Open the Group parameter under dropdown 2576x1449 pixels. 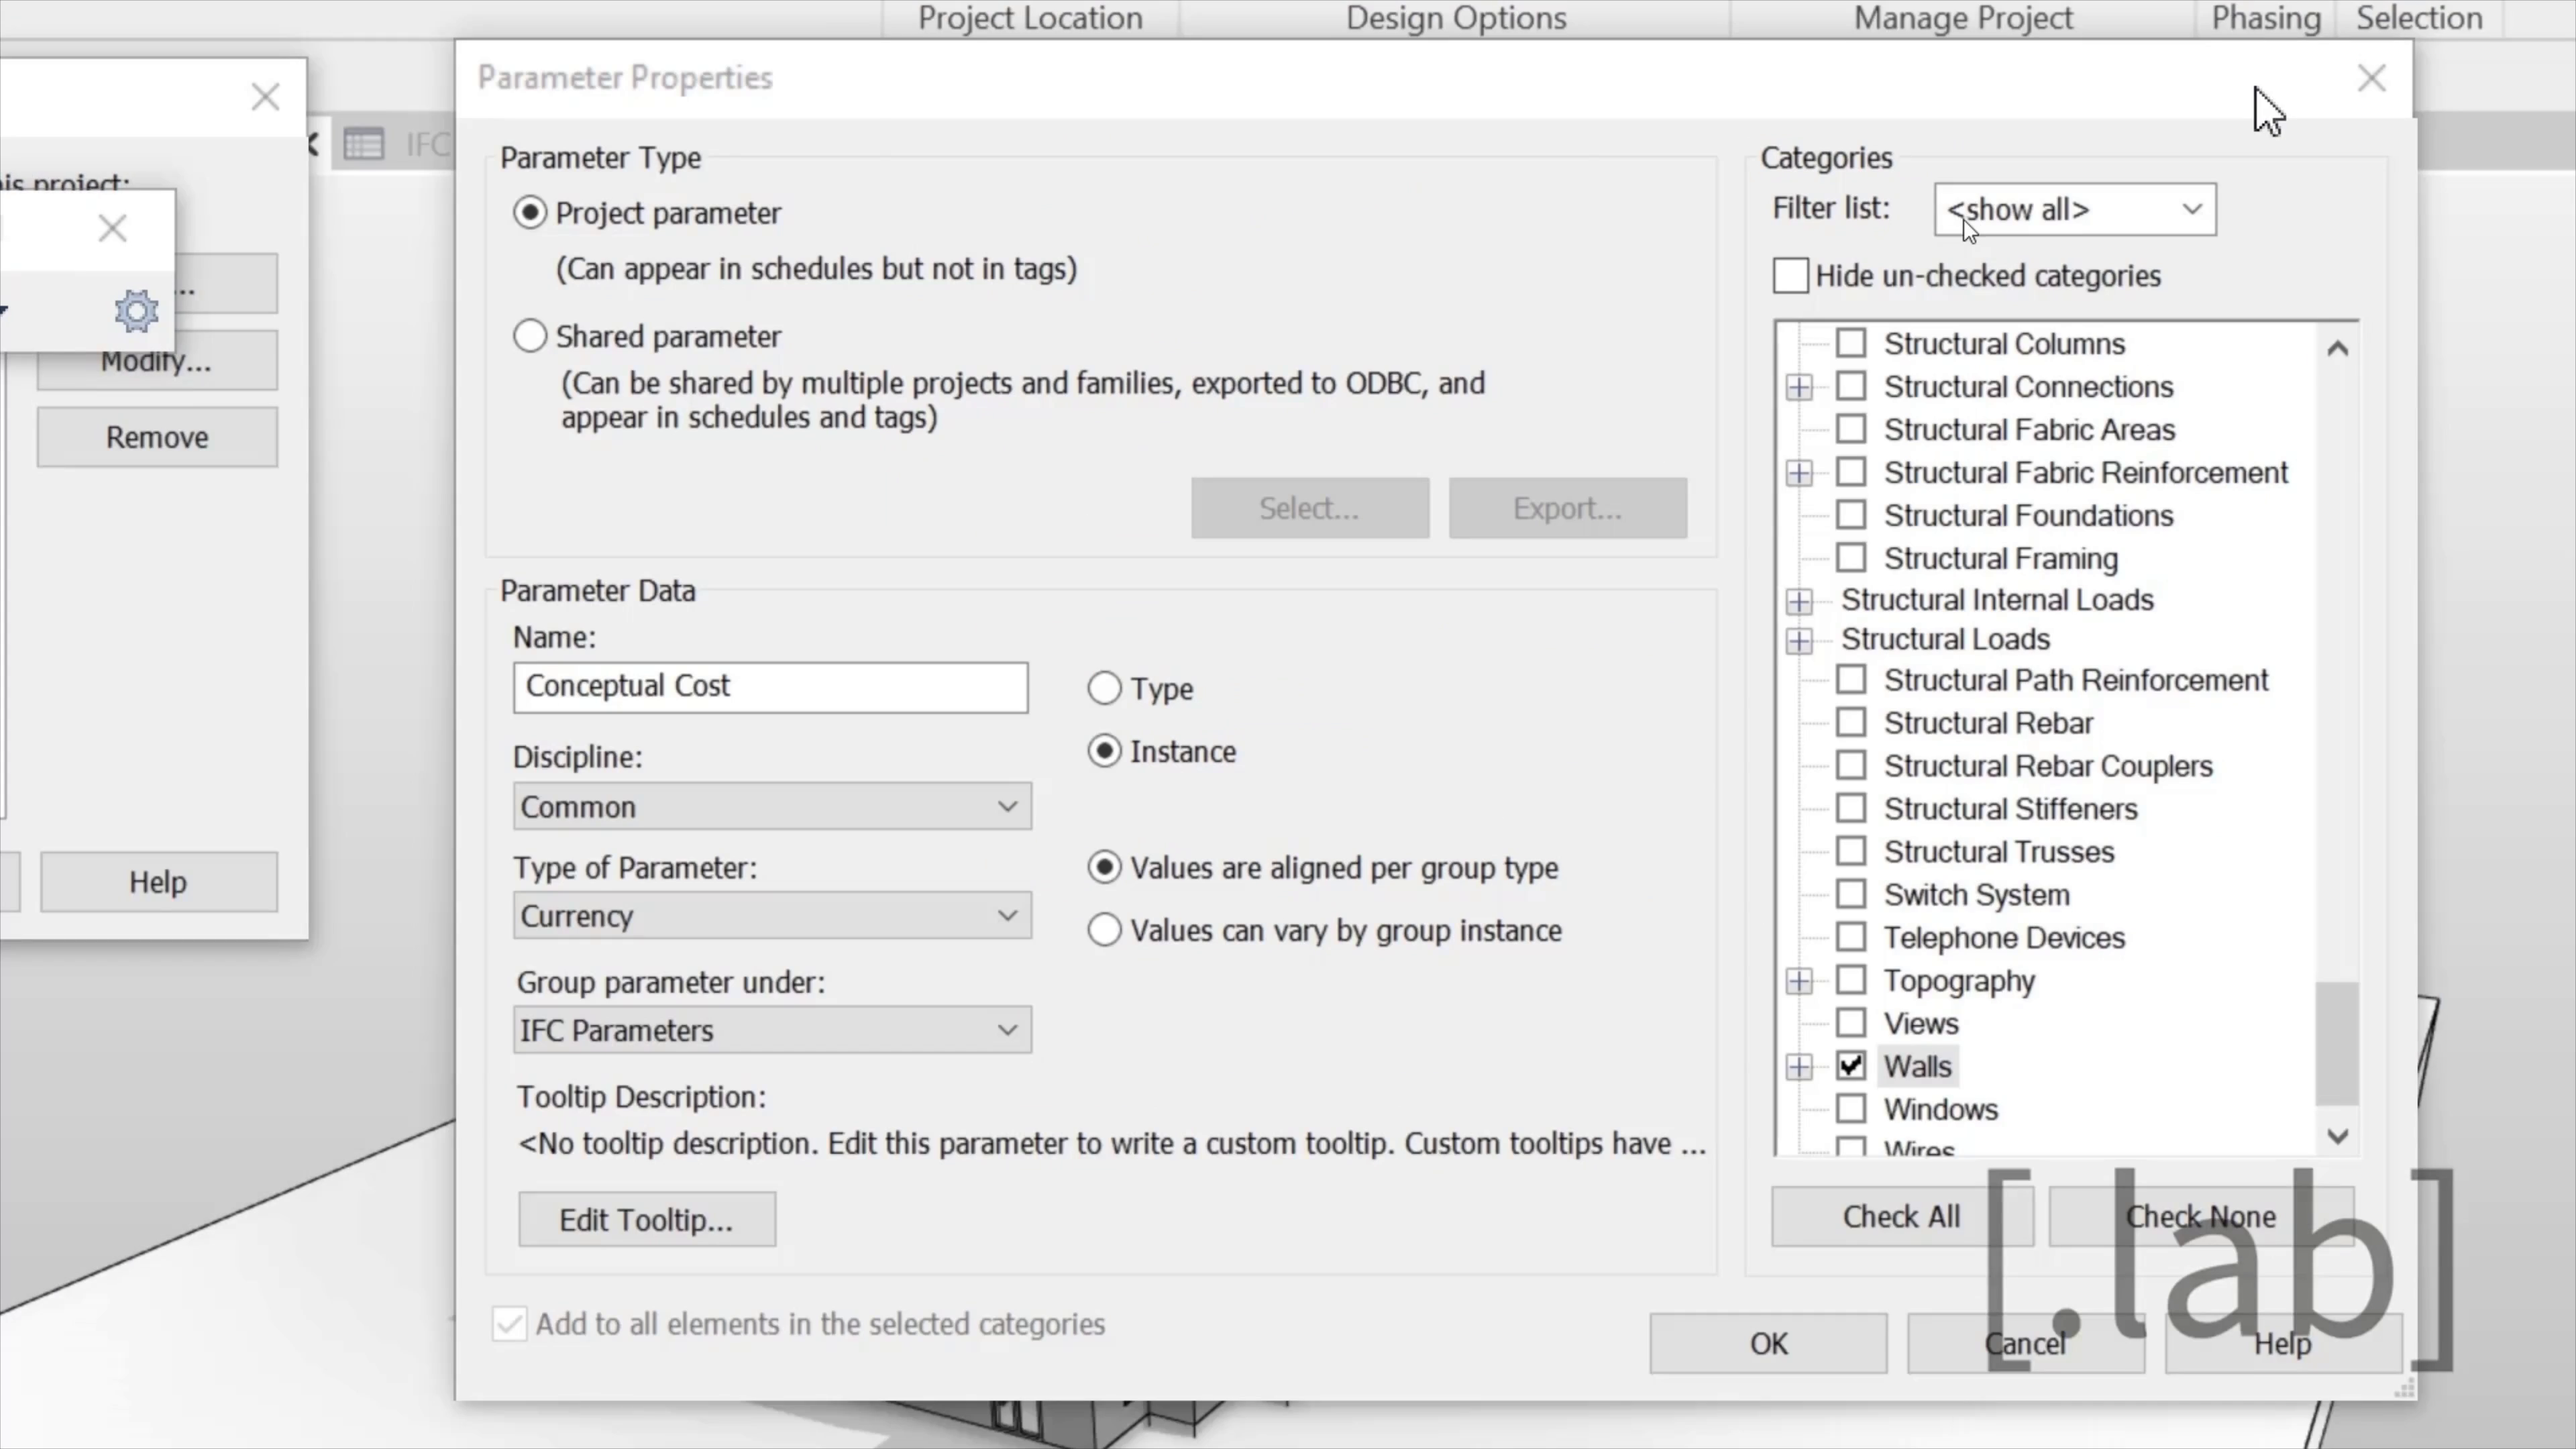point(771,1030)
